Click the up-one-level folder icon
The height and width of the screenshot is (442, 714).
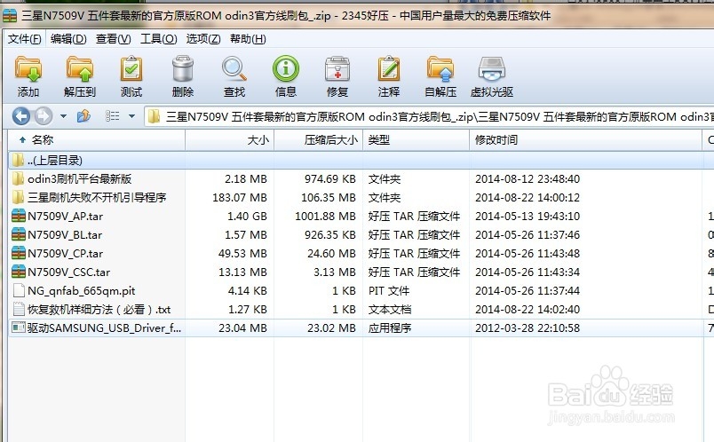(x=83, y=116)
